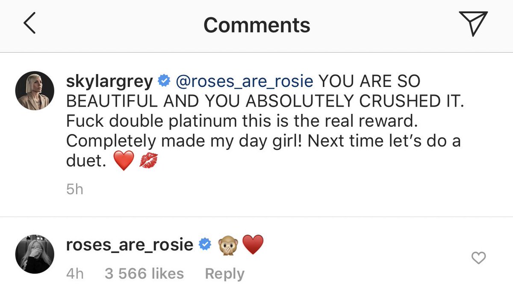Tap the red heart emoji beside the monkey

(253, 244)
